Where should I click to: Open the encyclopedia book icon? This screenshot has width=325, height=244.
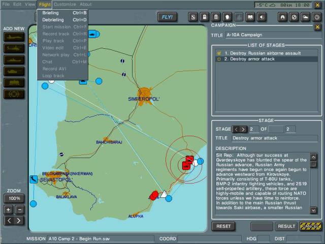(x=250, y=17)
